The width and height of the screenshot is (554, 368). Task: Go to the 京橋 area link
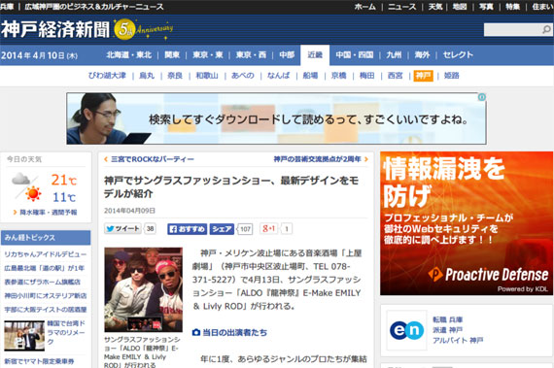point(338,76)
